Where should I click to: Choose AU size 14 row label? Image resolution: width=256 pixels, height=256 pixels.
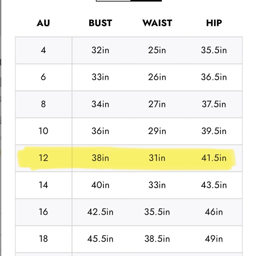pyautogui.click(x=44, y=185)
